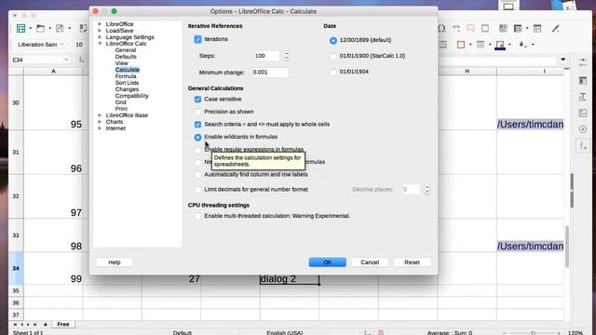
Task: Open the Font Name dropdown arrow
Action: point(62,45)
